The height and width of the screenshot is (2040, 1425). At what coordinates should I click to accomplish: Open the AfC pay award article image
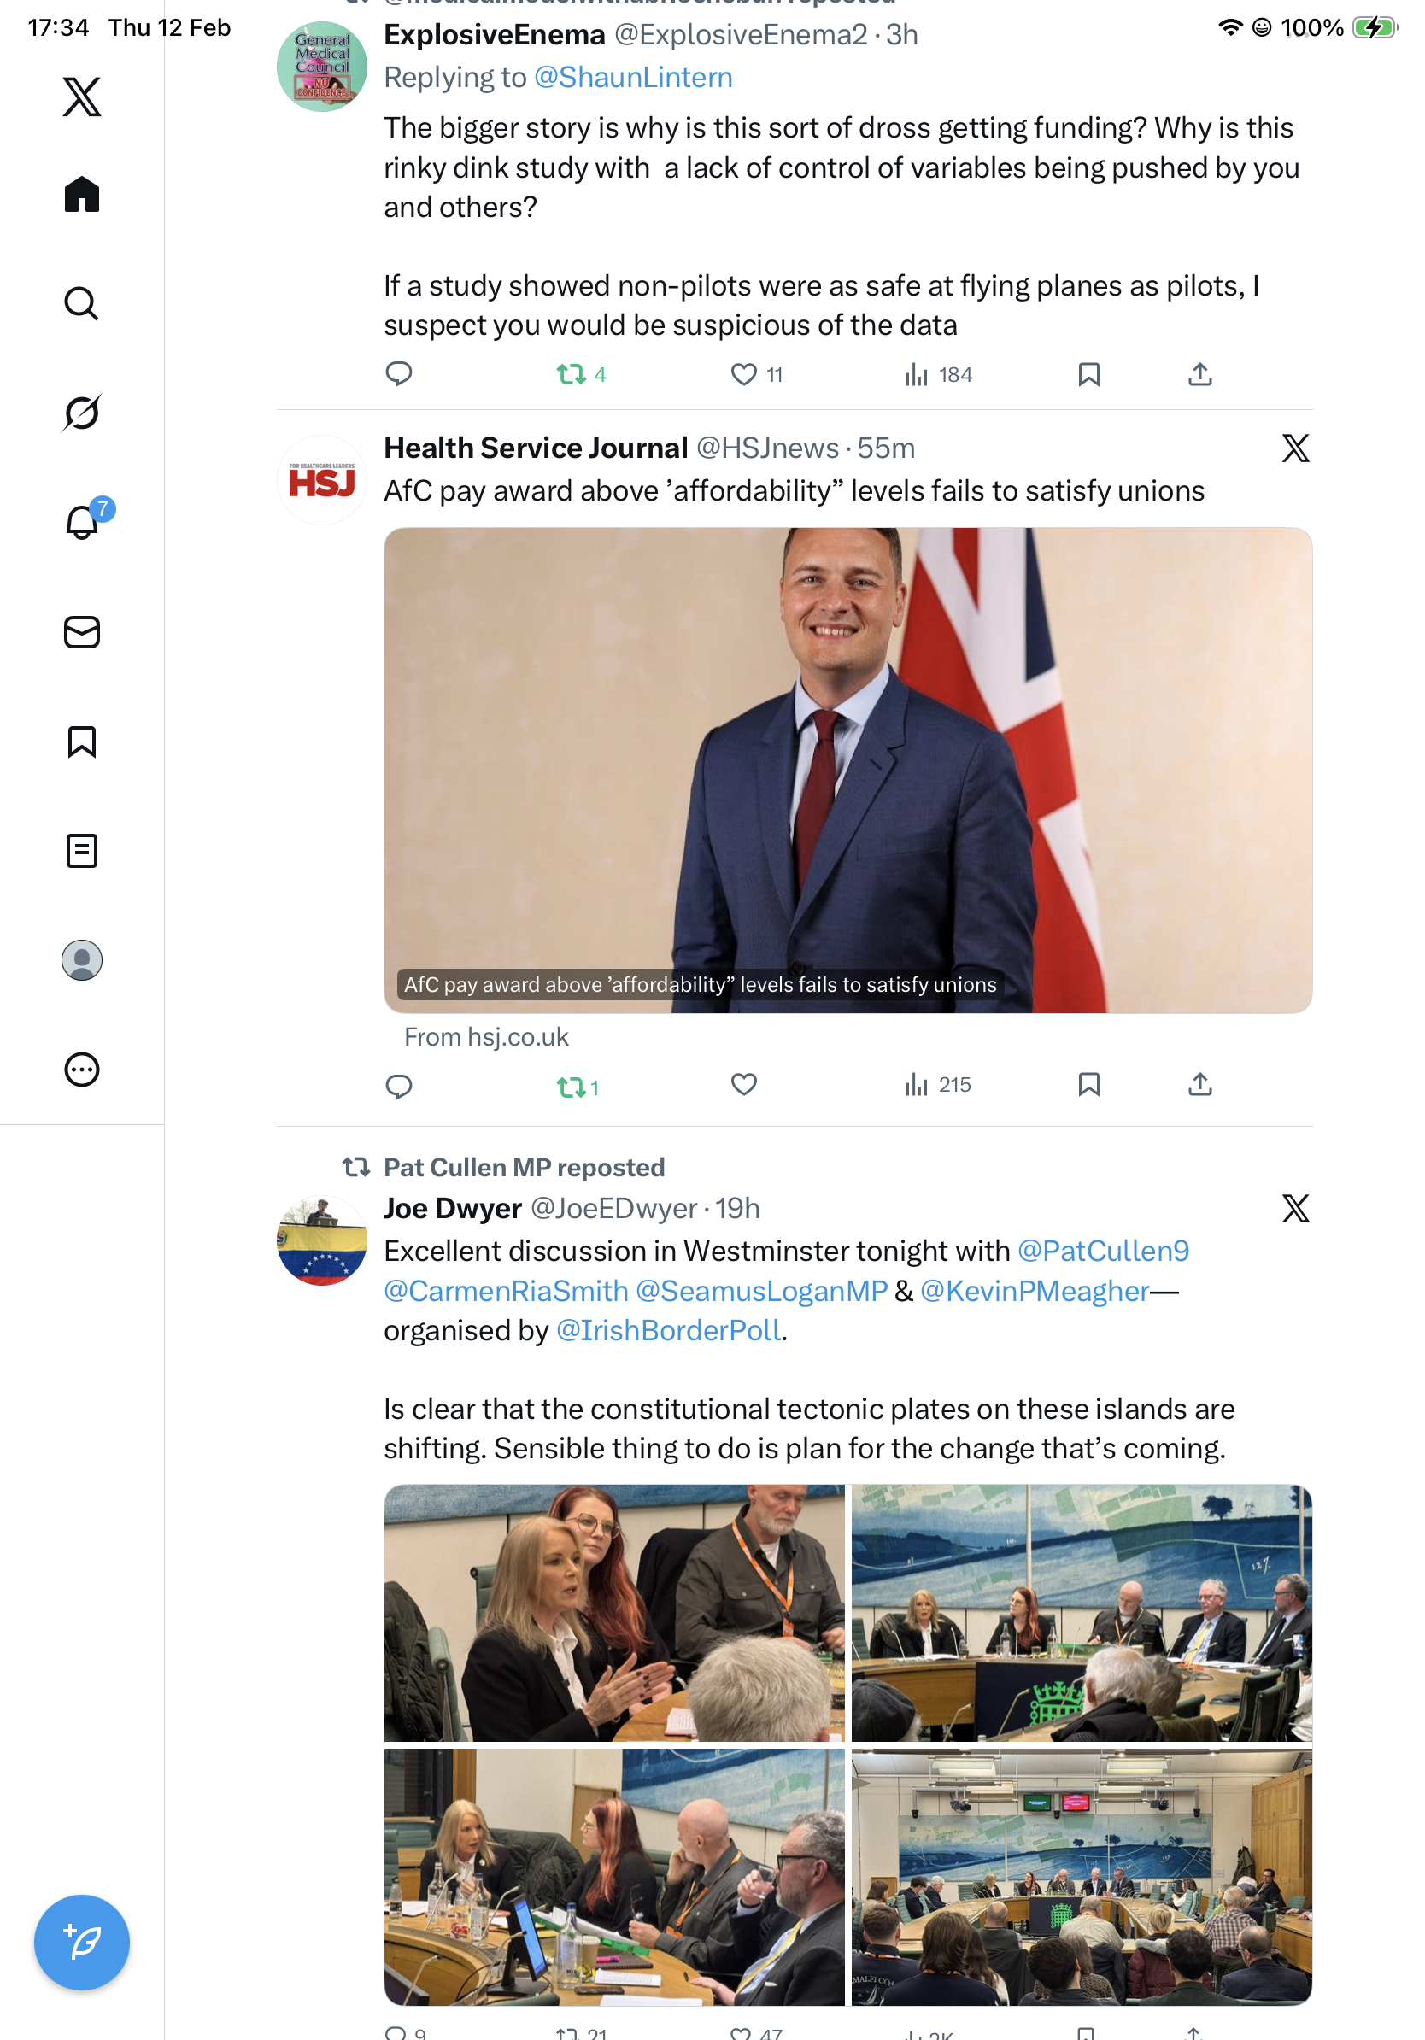click(x=847, y=770)
